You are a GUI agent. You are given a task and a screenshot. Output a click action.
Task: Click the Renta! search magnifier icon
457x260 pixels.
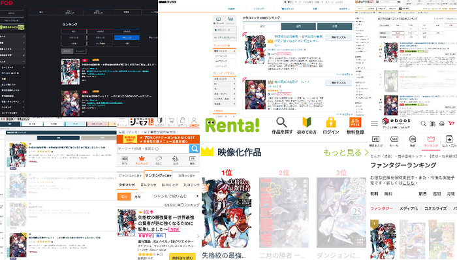[x=281, y=122]
